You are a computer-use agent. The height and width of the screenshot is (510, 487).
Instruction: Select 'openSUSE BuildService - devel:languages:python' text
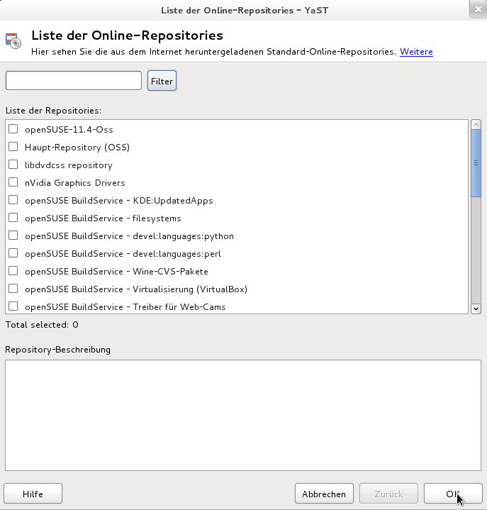click(130, 236)
